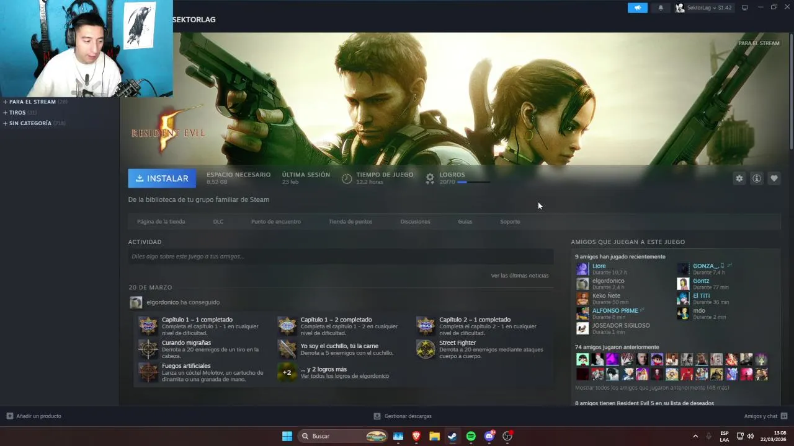
Task: Add game to favorites heart icon
Action: 774,178
